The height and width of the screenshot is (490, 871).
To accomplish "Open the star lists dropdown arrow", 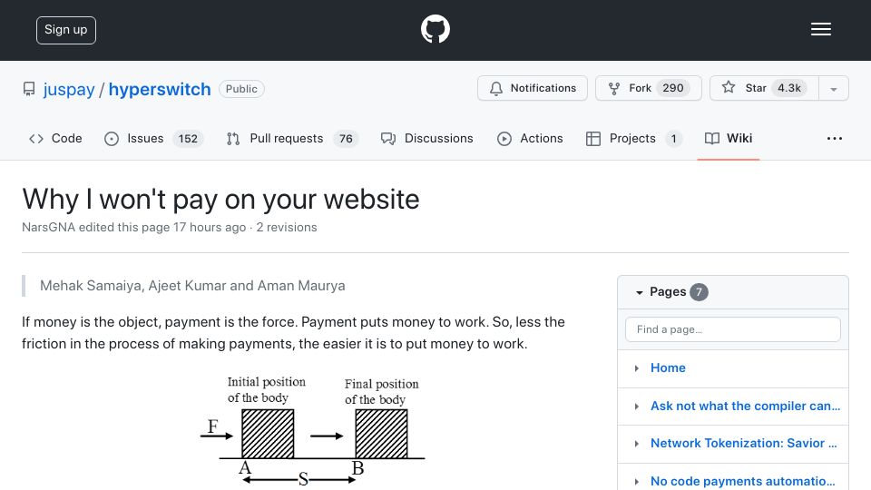I will [x=833, y=89].
